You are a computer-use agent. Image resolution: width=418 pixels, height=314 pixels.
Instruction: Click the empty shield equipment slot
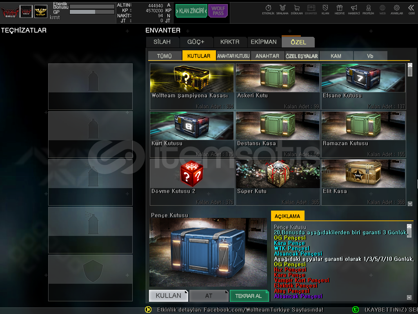coord(90,278)
